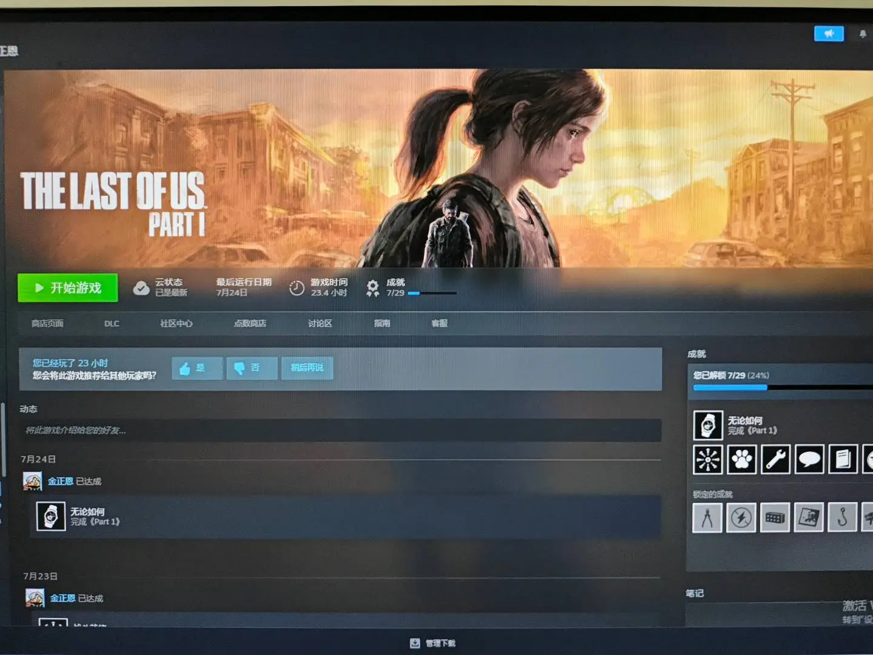
Task: Click the user avatar under 7月23日
Action: tap(35, 598)
